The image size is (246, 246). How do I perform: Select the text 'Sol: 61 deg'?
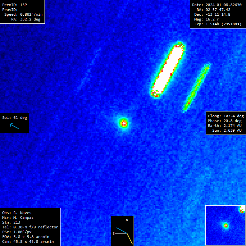click(15, 118)
